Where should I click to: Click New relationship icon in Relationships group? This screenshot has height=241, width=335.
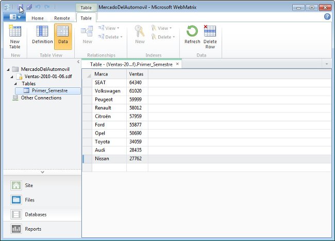(x=87, y=35)
